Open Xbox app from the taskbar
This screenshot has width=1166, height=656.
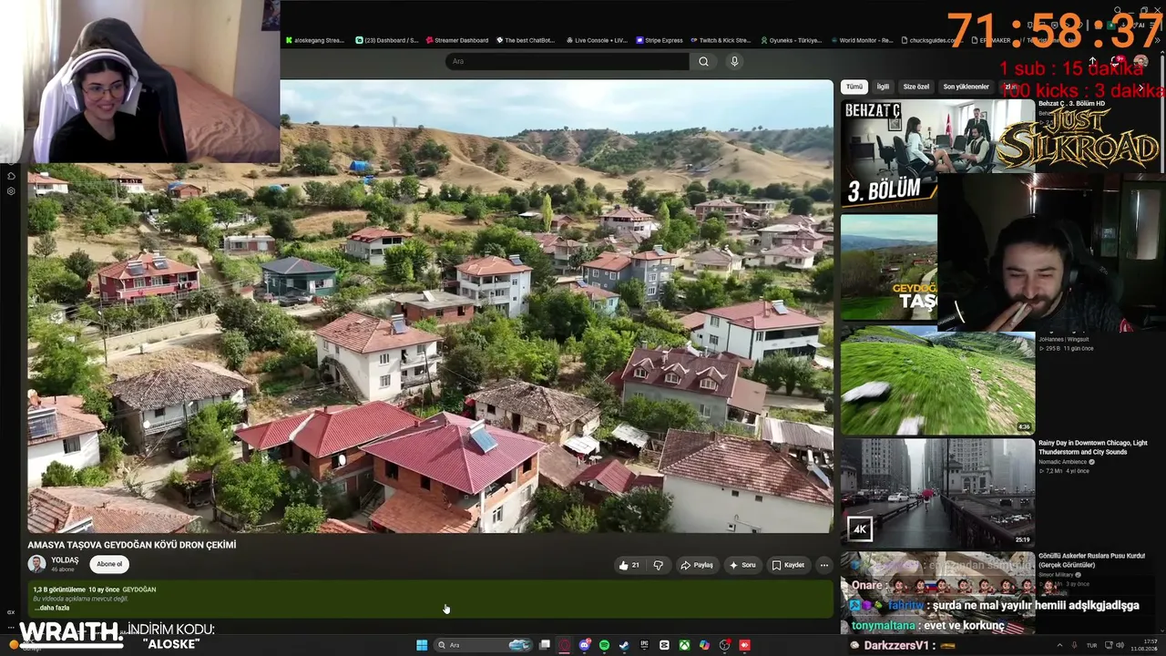[684, 645]
